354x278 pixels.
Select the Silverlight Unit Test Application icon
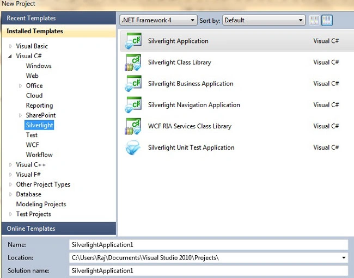point(133,147)
